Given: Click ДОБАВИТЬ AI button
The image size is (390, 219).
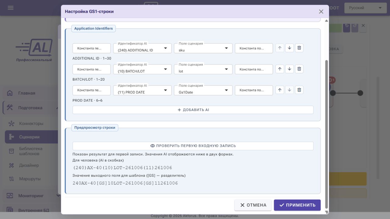Looking at the screenshot, I should pyautogui.click(x=193, y=110).
